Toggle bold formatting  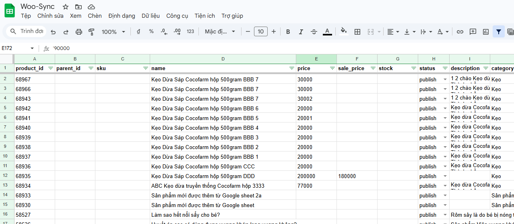coord(288,32)
